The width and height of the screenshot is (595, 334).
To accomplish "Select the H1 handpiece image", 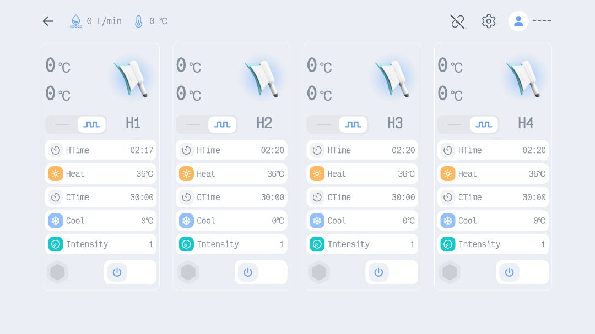I will click(131, 79).
